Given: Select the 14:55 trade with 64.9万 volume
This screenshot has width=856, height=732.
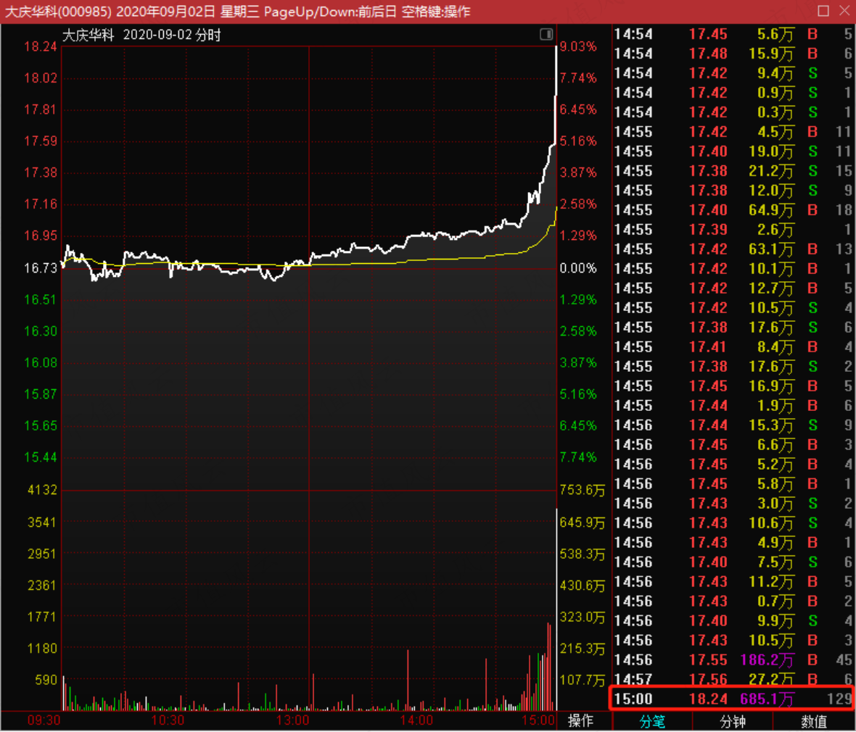Looking at the screenshot, I should (x=731, y=210).
